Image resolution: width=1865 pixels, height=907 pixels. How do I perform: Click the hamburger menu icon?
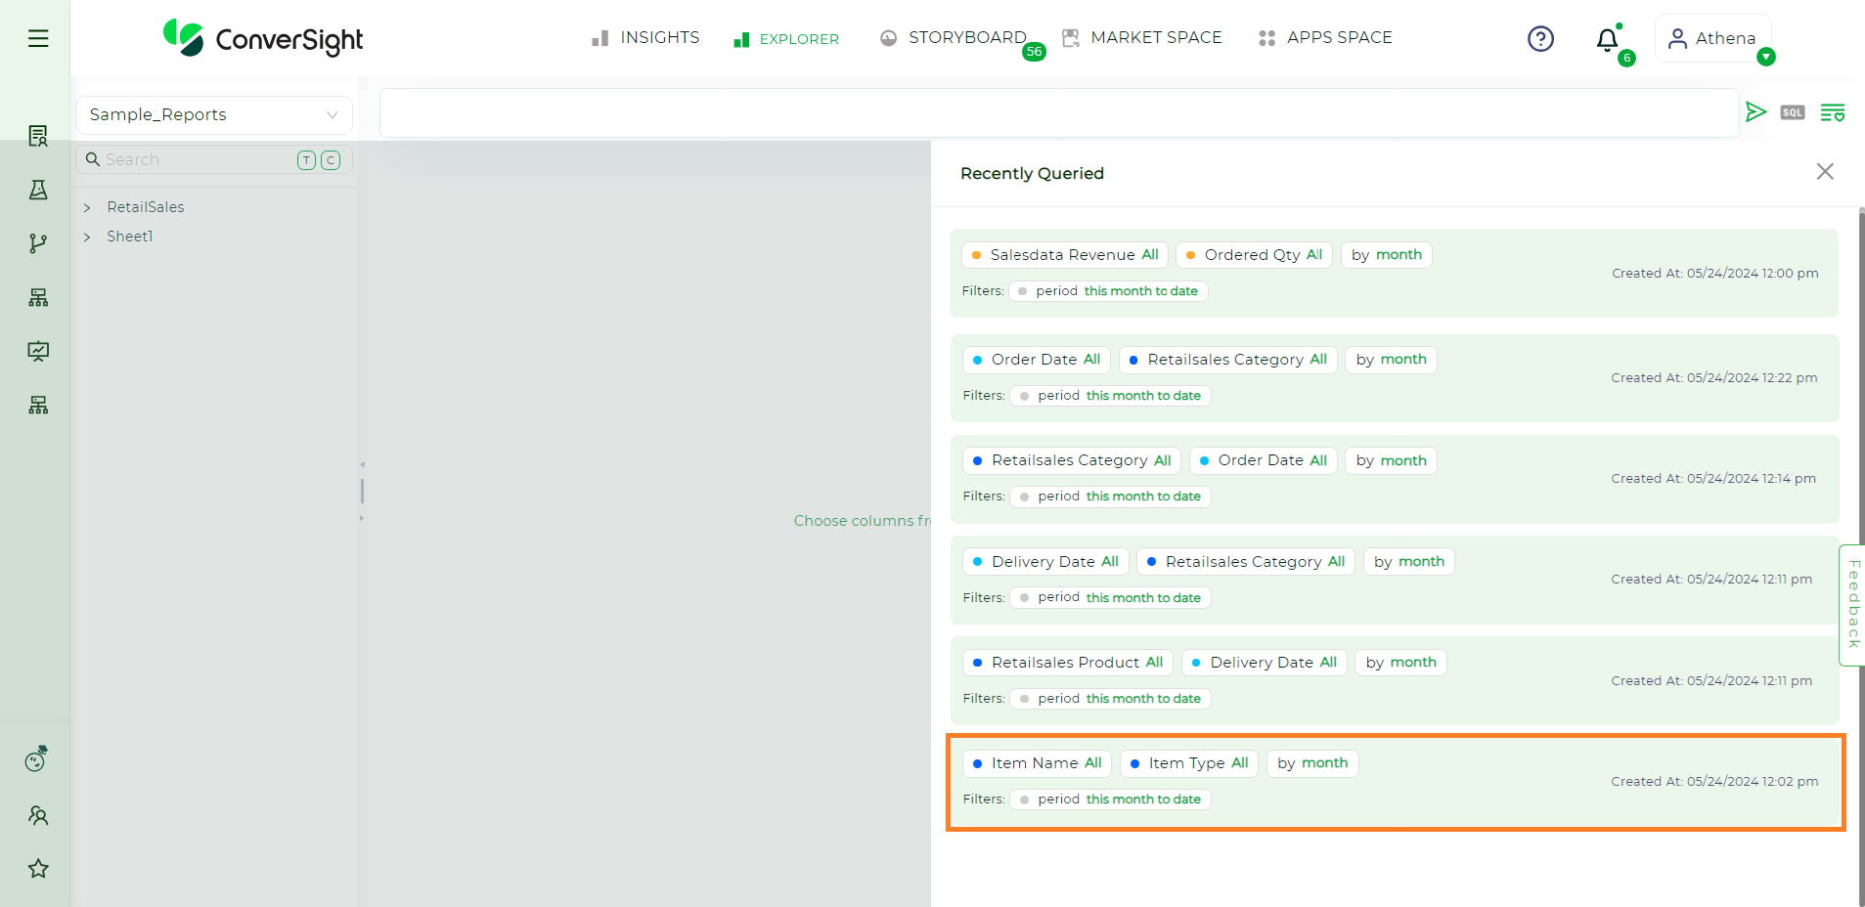coord(38,38)
